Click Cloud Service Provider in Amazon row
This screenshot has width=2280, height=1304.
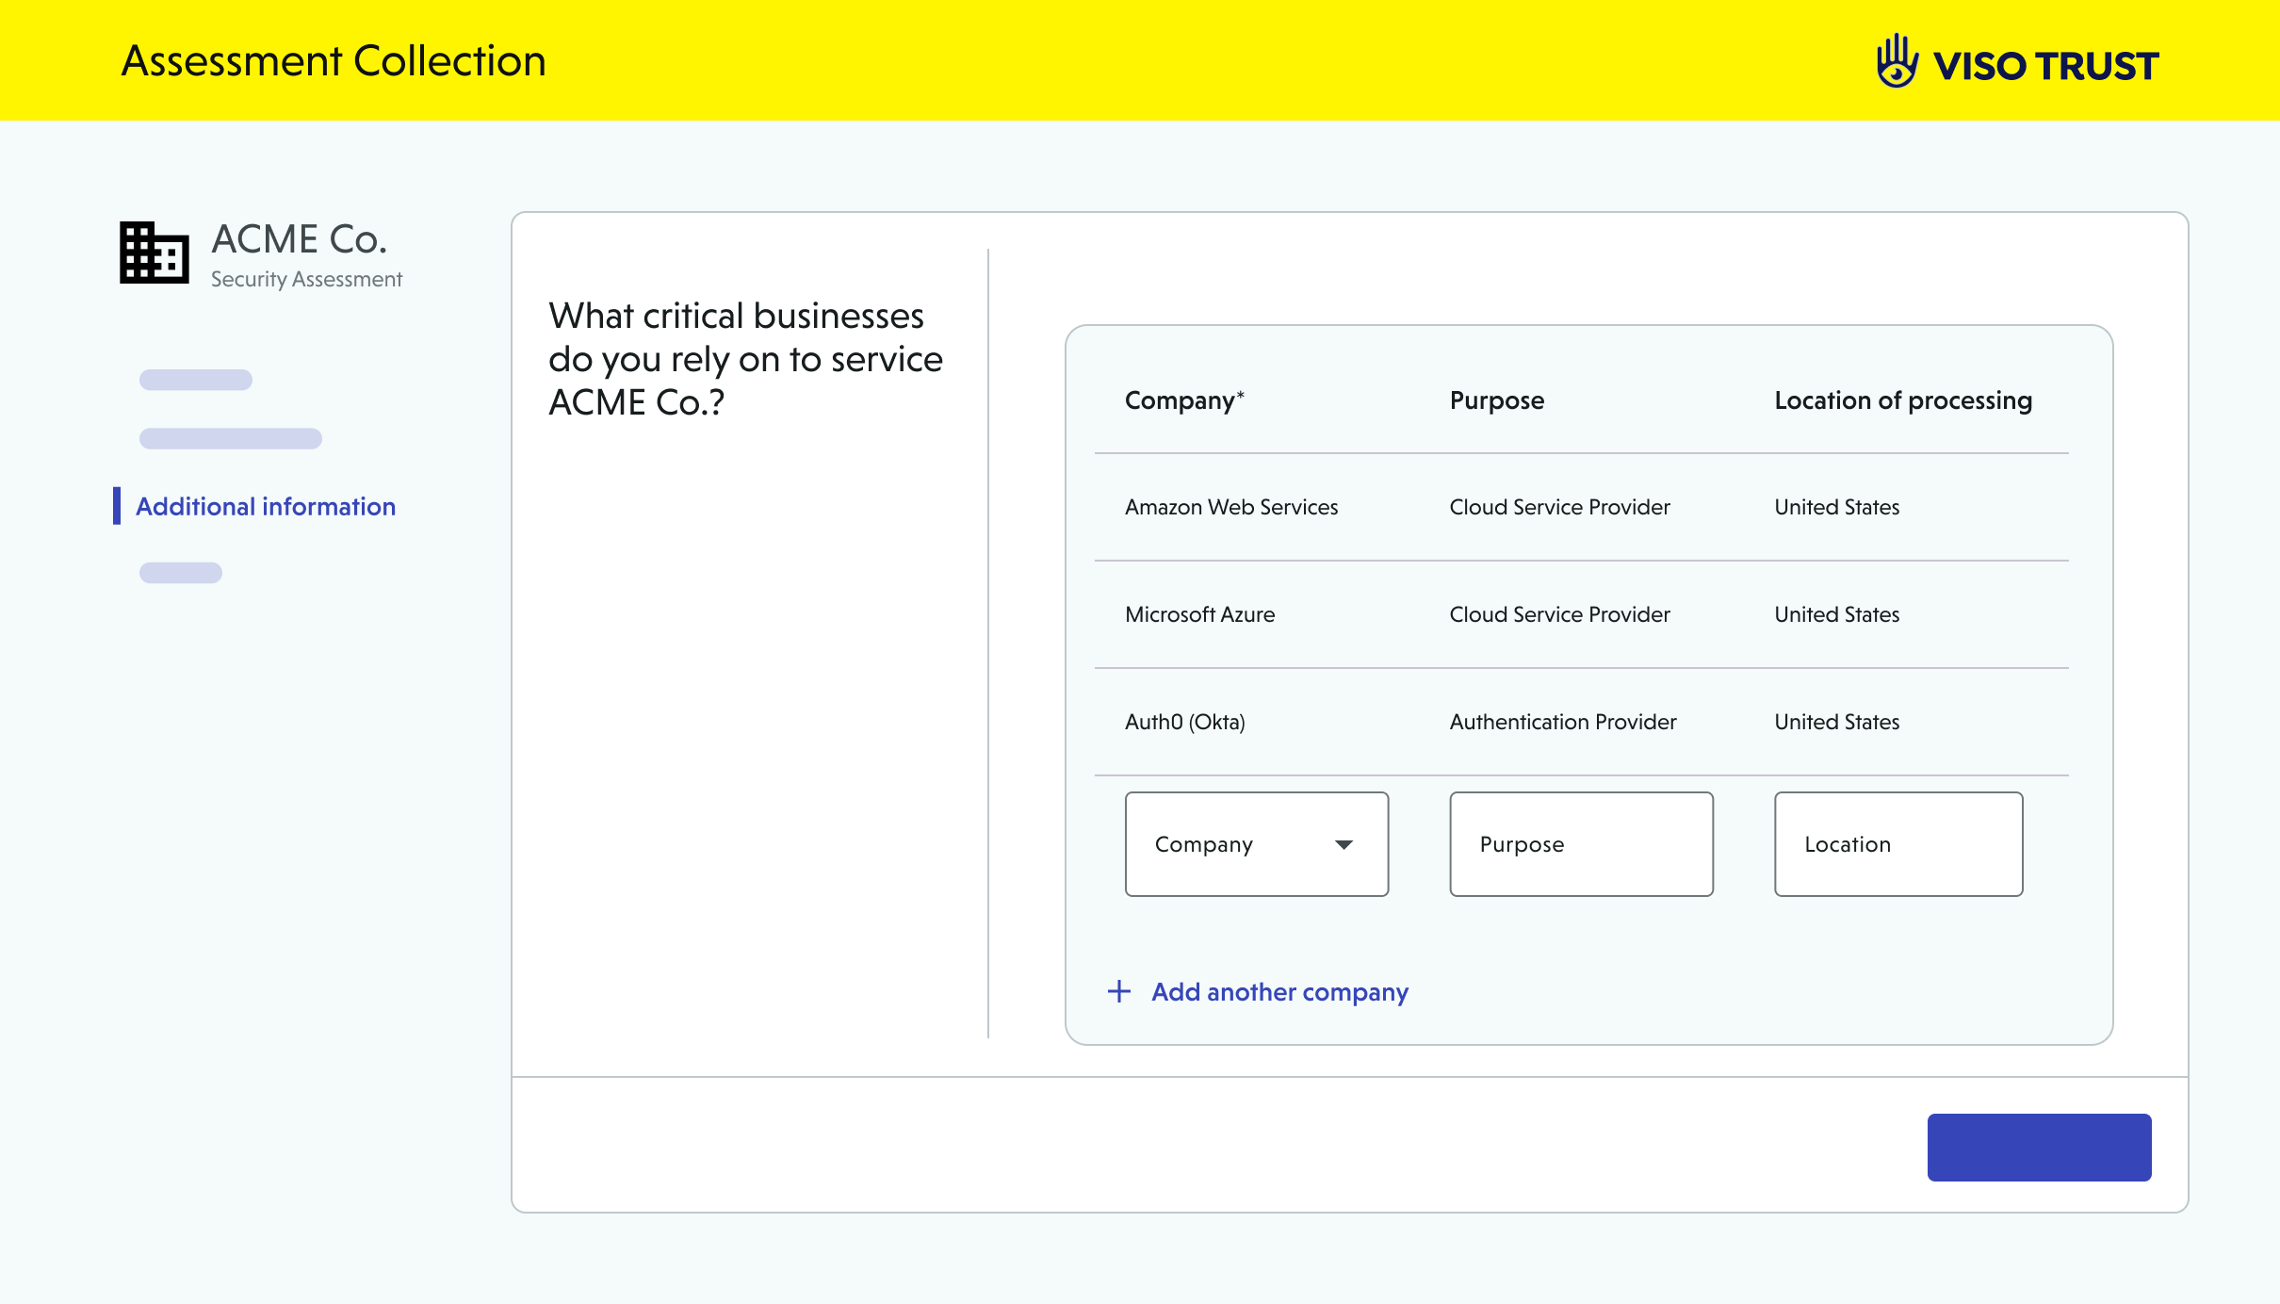[1559, 507]
